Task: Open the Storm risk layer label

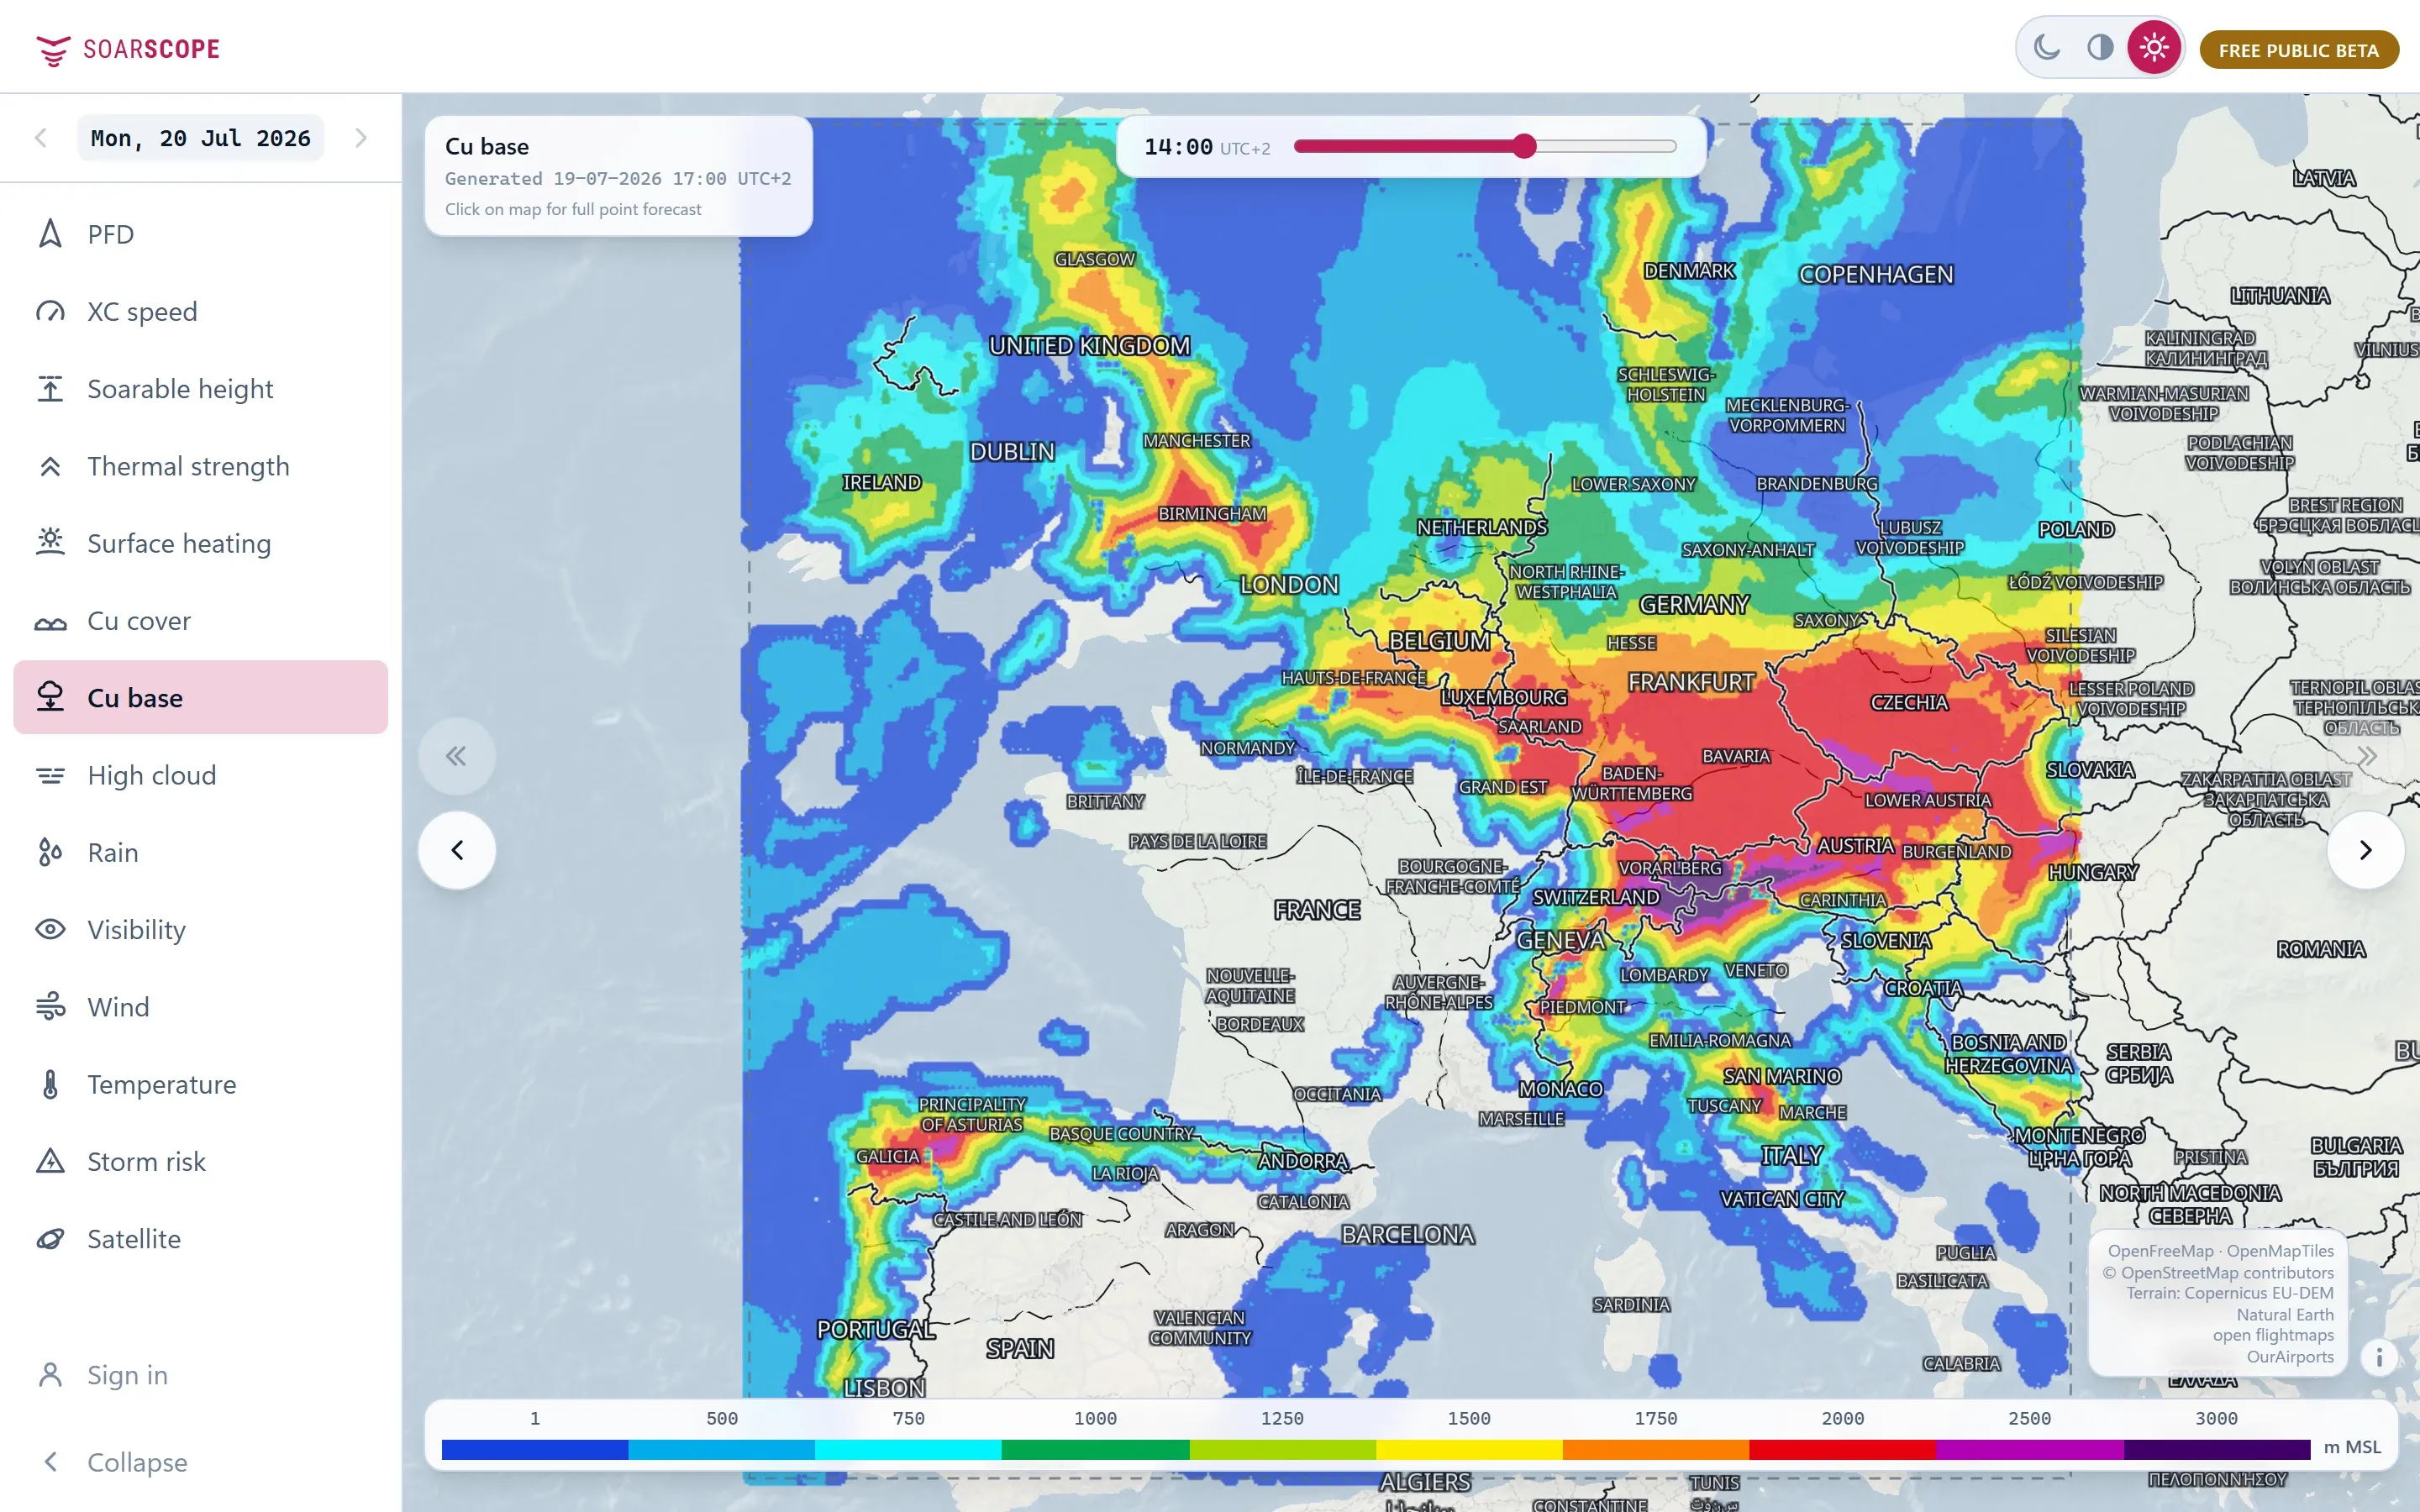Action: [x=147, y=1161]
